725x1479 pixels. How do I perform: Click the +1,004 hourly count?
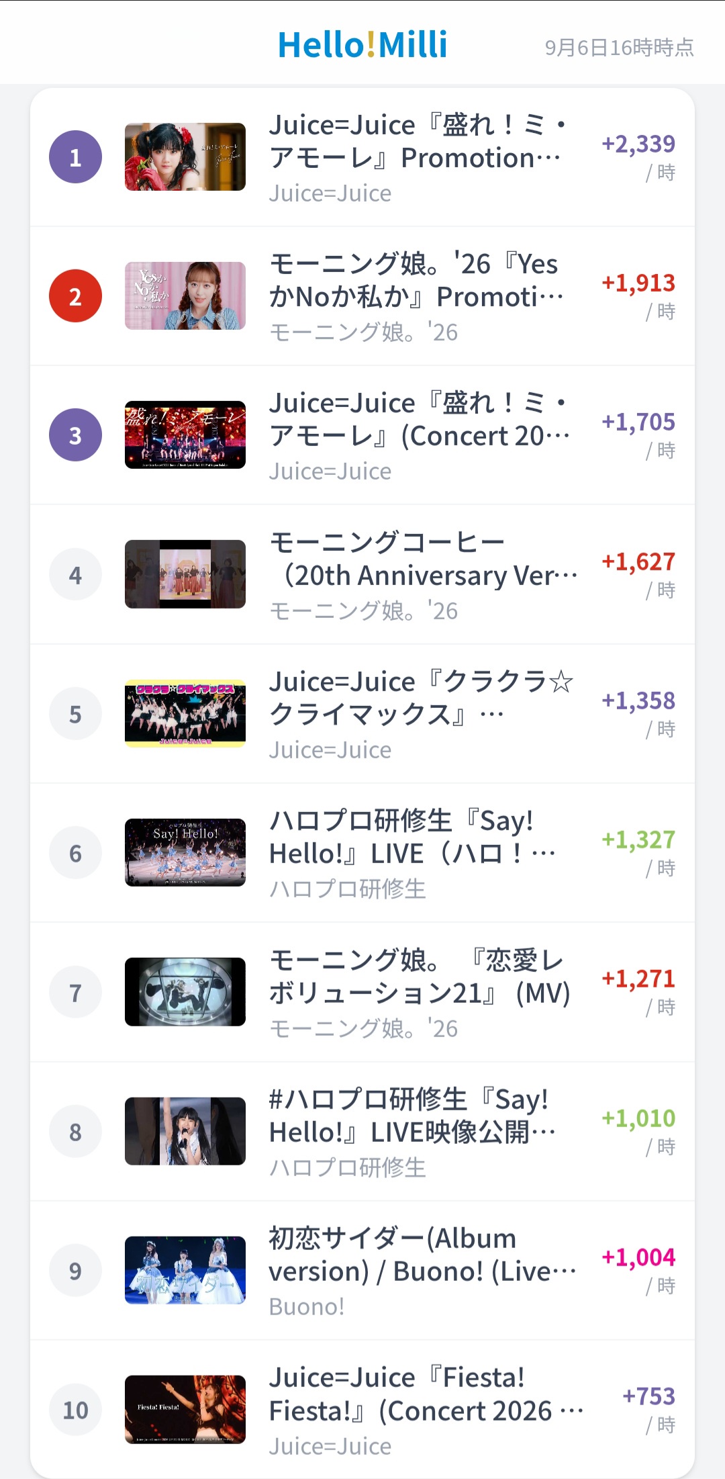(x=638, y=1257)
